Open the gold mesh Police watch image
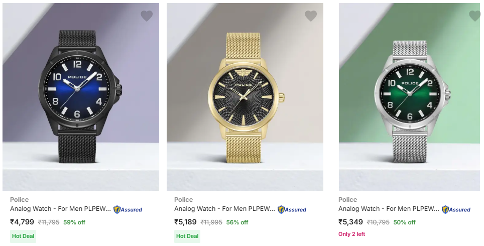Screen dimensions: 484x246 tap(245, 96)
